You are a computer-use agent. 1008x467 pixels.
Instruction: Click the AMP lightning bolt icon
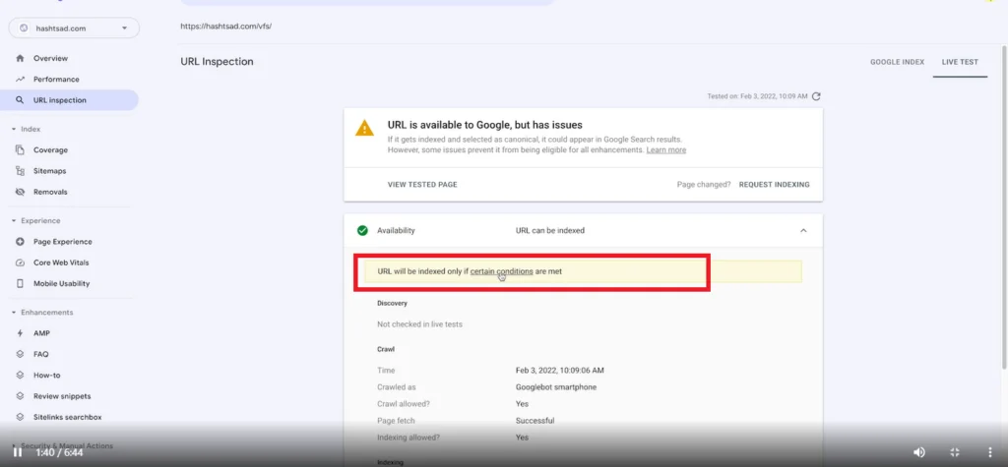point(20,333)
